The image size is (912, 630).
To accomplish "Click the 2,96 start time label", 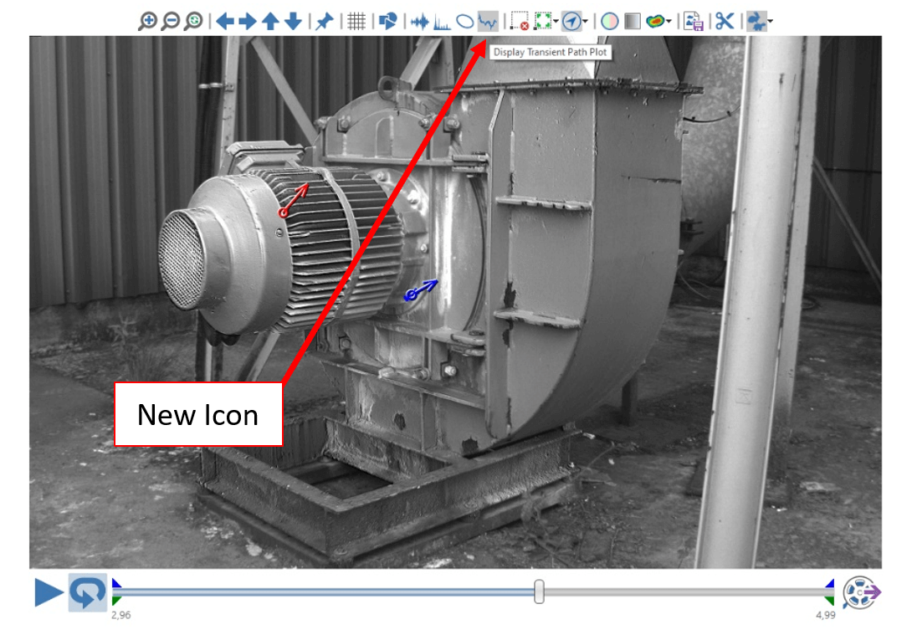I will pyautogui.click(x=121, y=615).
